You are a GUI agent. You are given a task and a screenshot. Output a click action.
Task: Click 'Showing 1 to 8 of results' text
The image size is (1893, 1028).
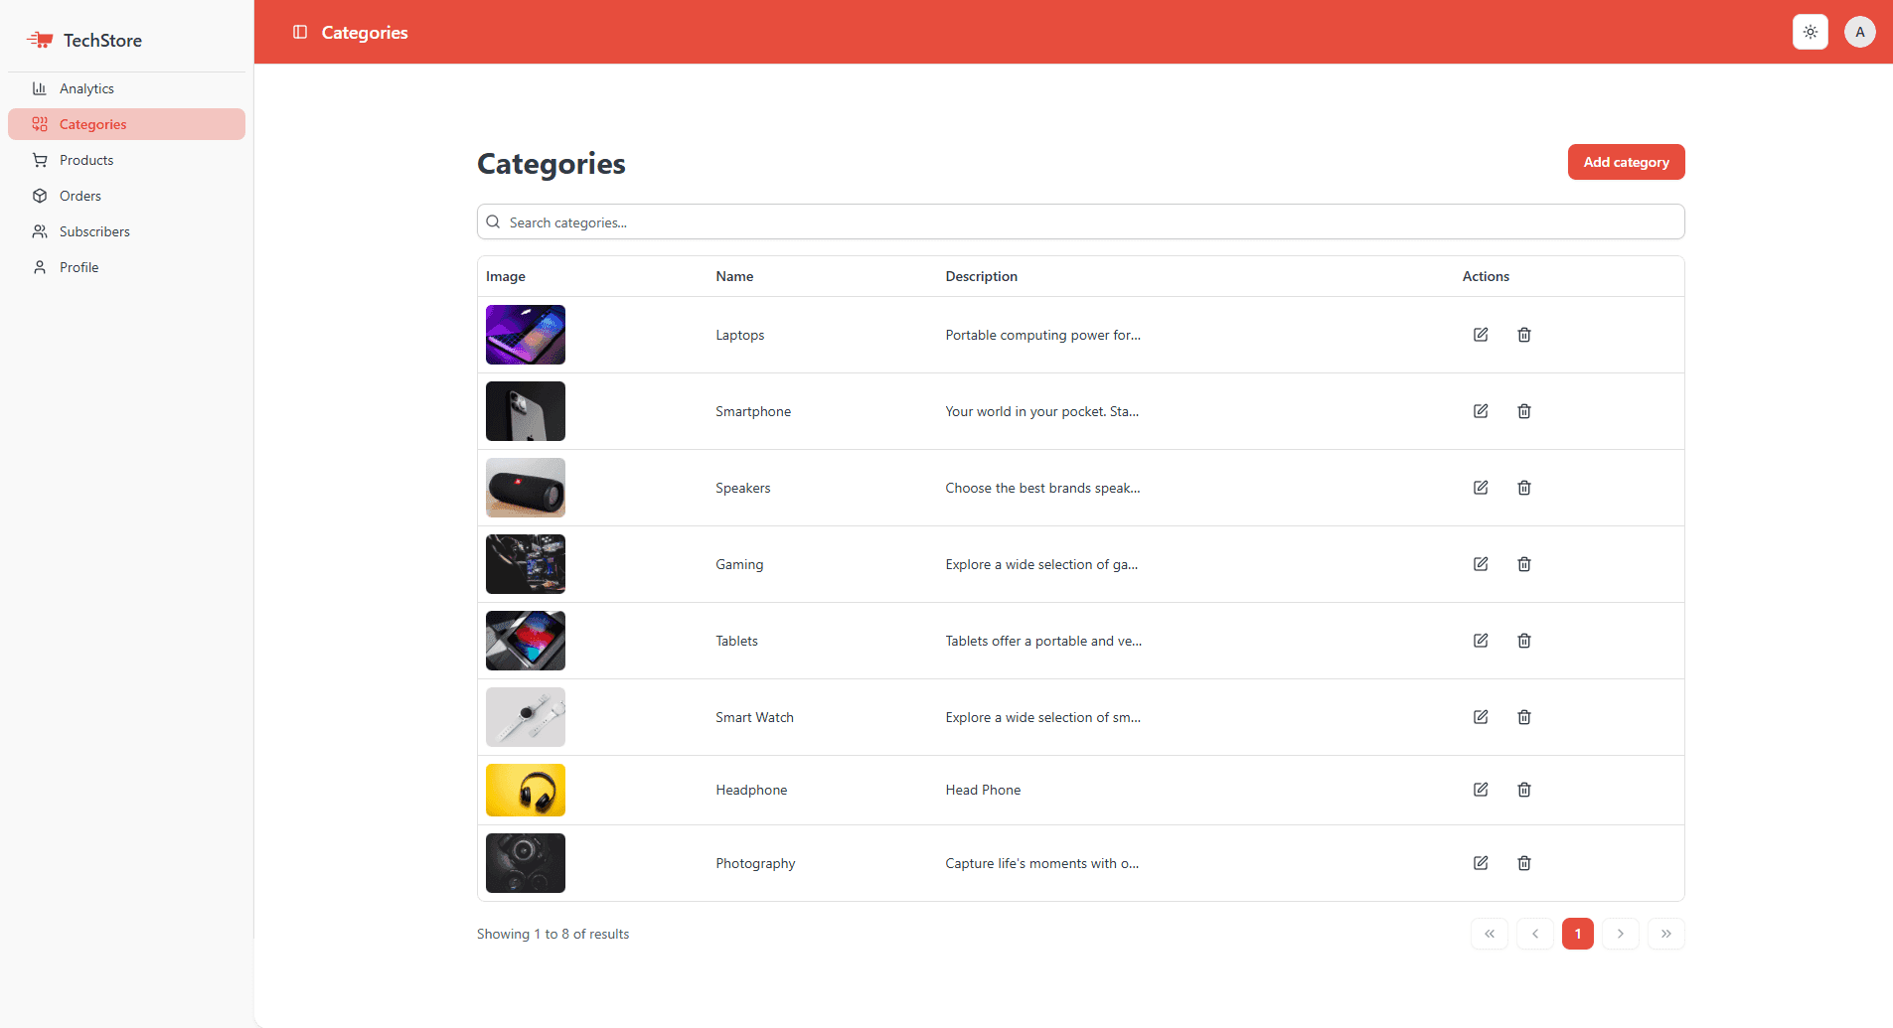[x=552, y=934]
